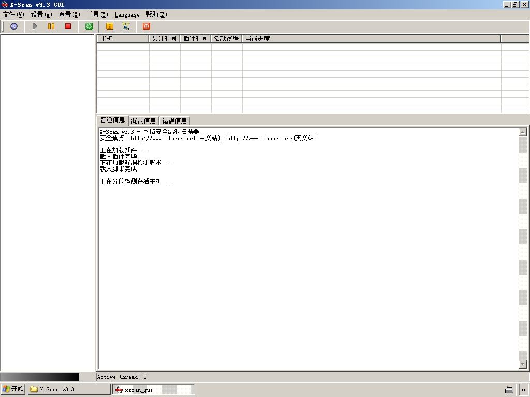Pause the scan with yellow pause icon
Image resolution: width=530 pixels, height=397 pixels.
coord(51,26)
